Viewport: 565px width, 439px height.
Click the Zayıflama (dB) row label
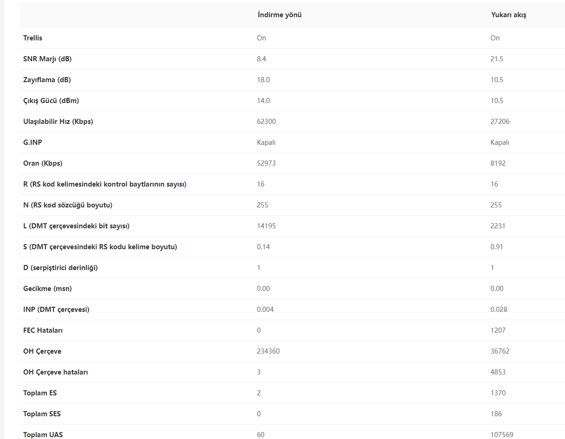[47, 80]
